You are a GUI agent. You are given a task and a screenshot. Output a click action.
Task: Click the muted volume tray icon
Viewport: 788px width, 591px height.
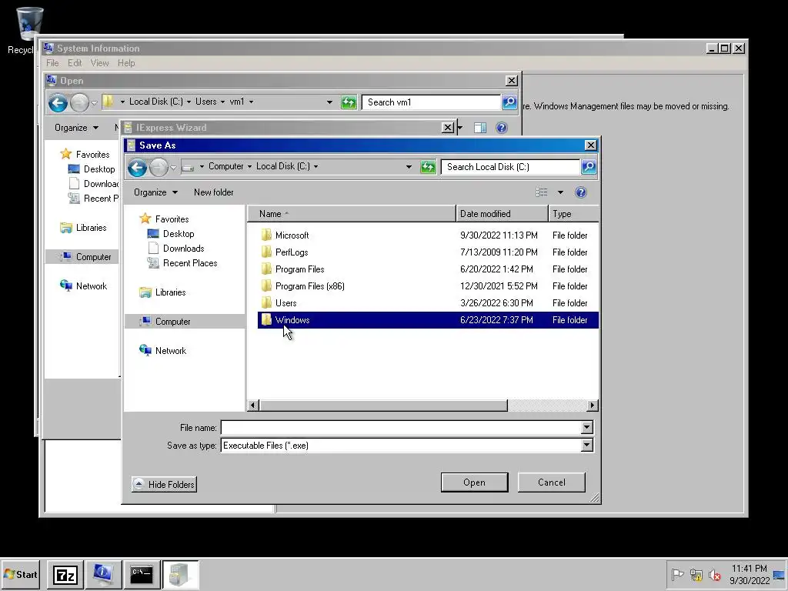click(x=714, y=574)
